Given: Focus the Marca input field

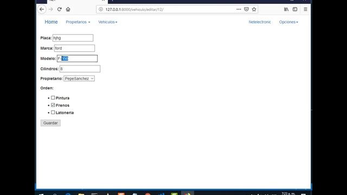Looking at the screenshot, I should (x=74, y=48).
